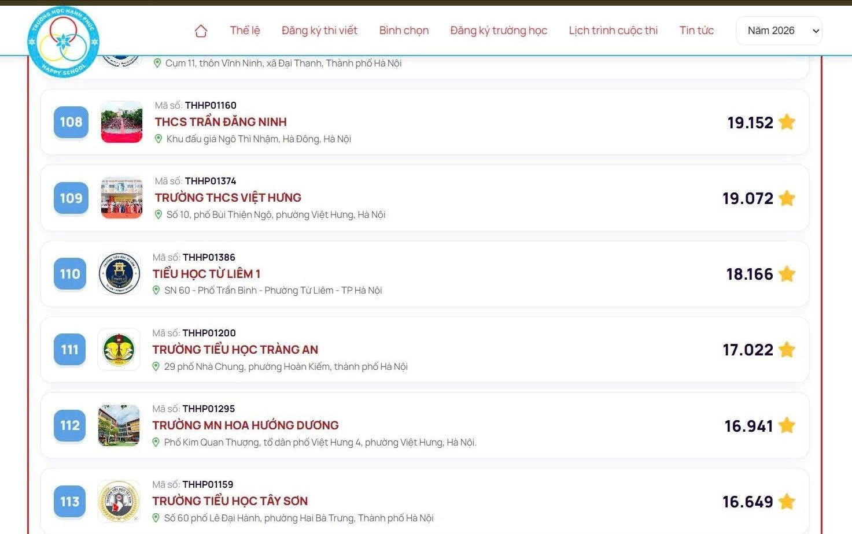Click the location pin of the Khu đấu giá Ngô Thì Nhậm address
The width and height of the screenshot is (852, 534).
point(158,139)
